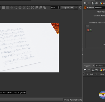Click the dotted grid icon in render toolbar
This screenshot has height=102, width=105.
pos(8,8)
